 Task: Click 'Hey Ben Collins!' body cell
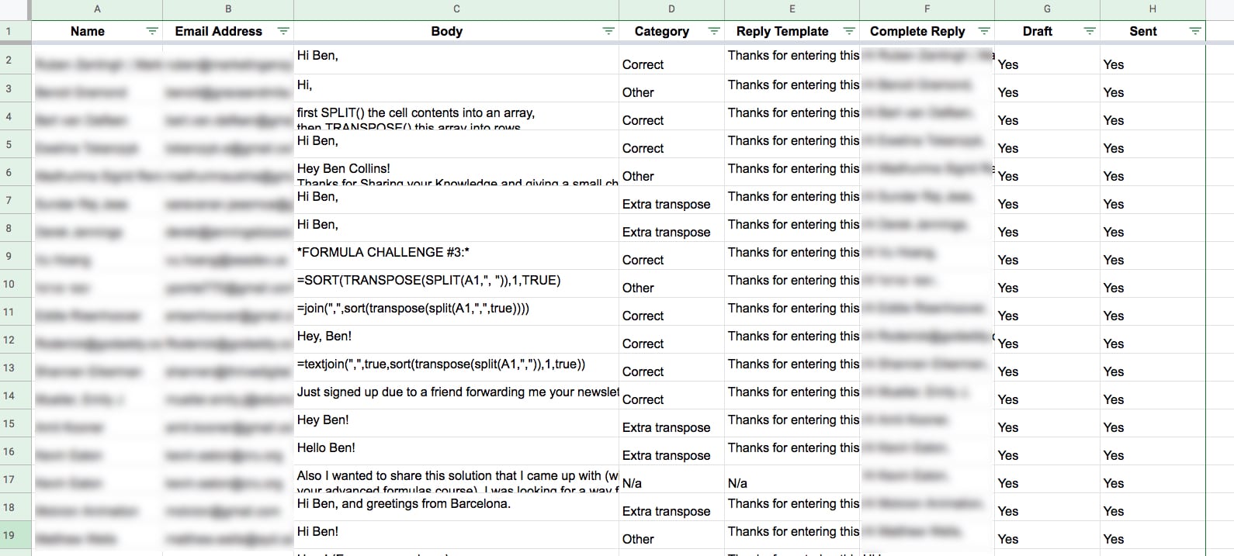point(456,172)
